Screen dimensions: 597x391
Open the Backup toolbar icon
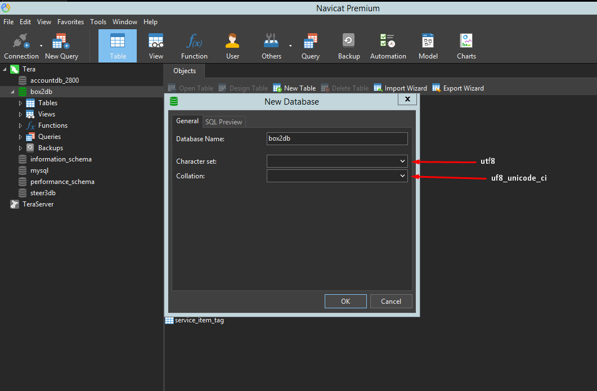pyautogui.click(x=349, y=46)
